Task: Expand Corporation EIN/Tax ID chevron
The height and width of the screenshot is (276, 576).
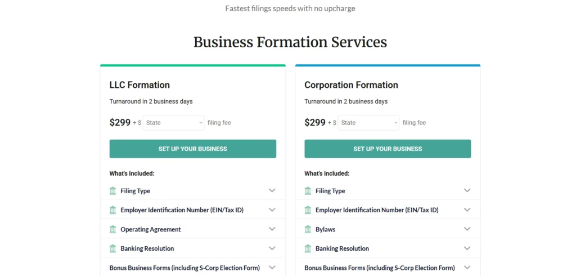Action: (x=467, y=210)
